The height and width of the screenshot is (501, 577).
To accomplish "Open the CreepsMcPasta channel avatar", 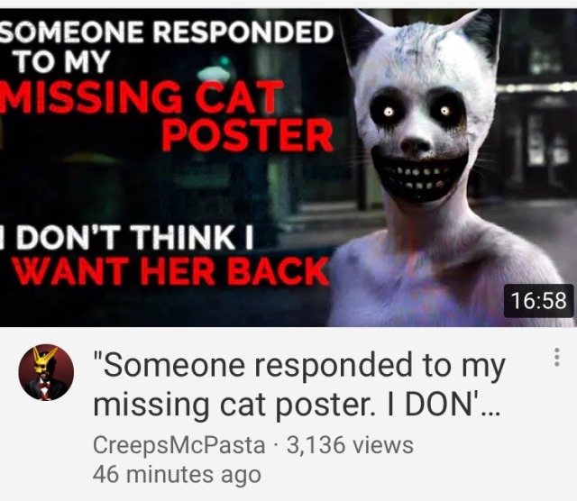I will (x=46, y=372).
